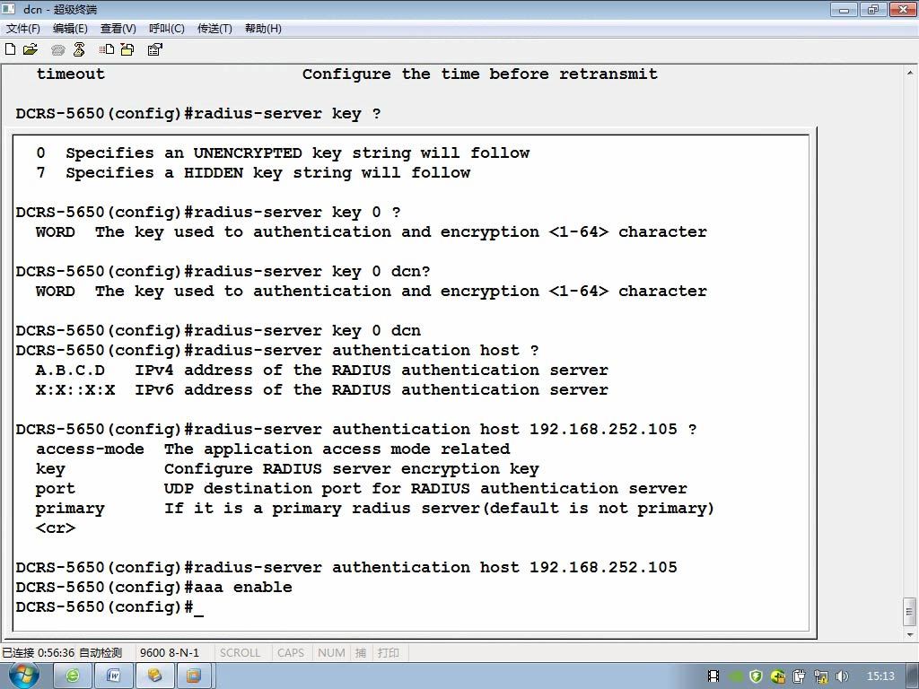
Task: Open the green browser taskbar icon
Action: coord(73,676)
